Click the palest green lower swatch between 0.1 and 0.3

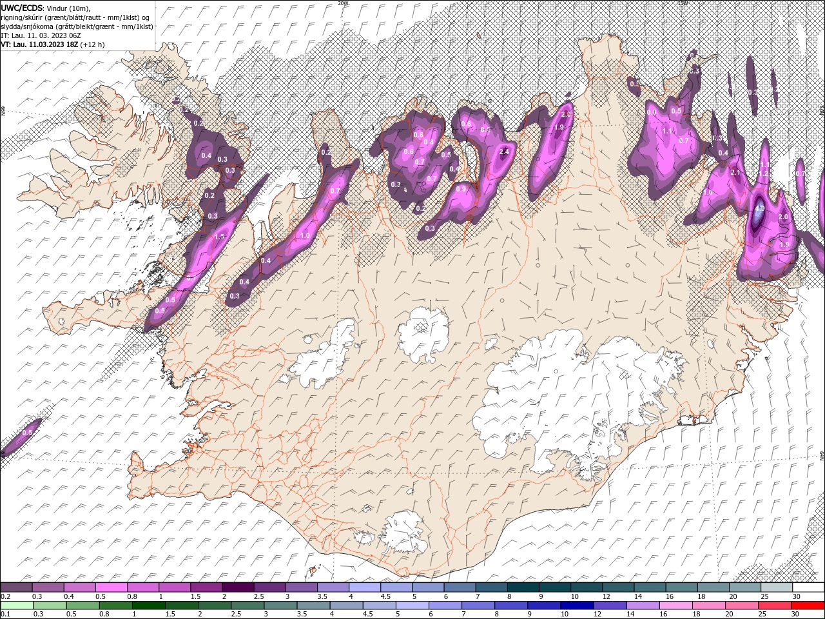17,605
